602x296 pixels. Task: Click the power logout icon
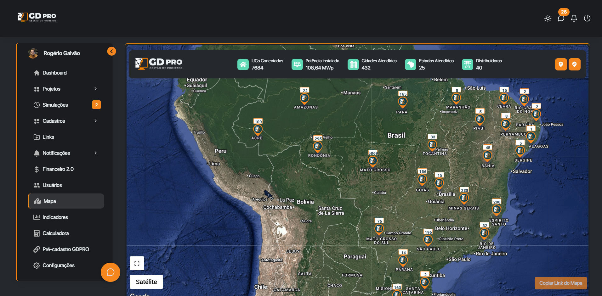[x=587, y=18]
